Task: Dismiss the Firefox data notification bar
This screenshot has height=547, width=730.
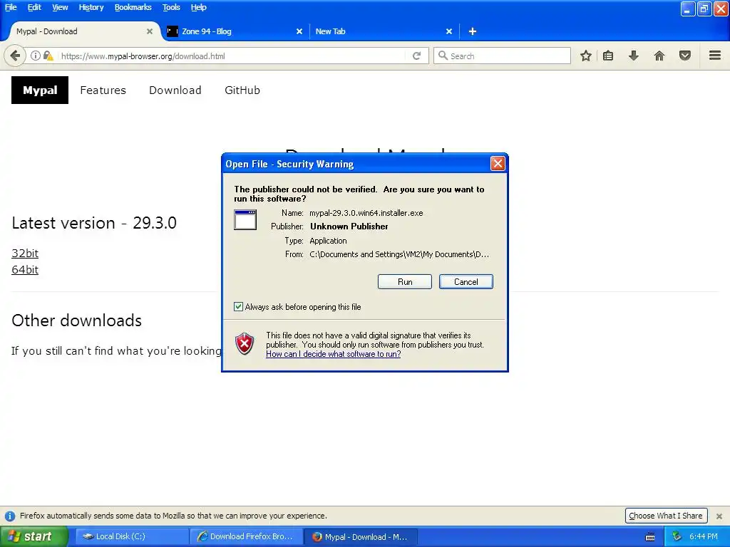Action: pos(719,516)
